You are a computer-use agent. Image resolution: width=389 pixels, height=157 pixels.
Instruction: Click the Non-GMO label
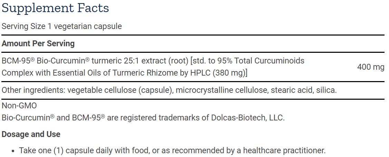tap(19, 106)
